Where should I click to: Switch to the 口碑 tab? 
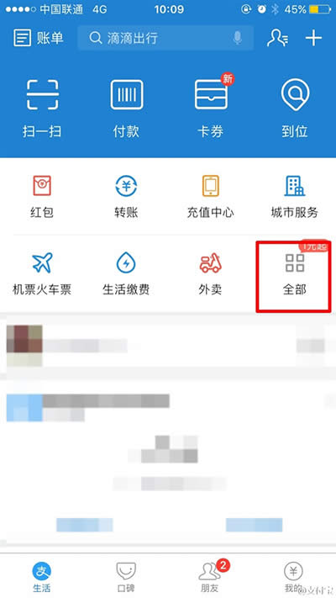tap(126, 576)
